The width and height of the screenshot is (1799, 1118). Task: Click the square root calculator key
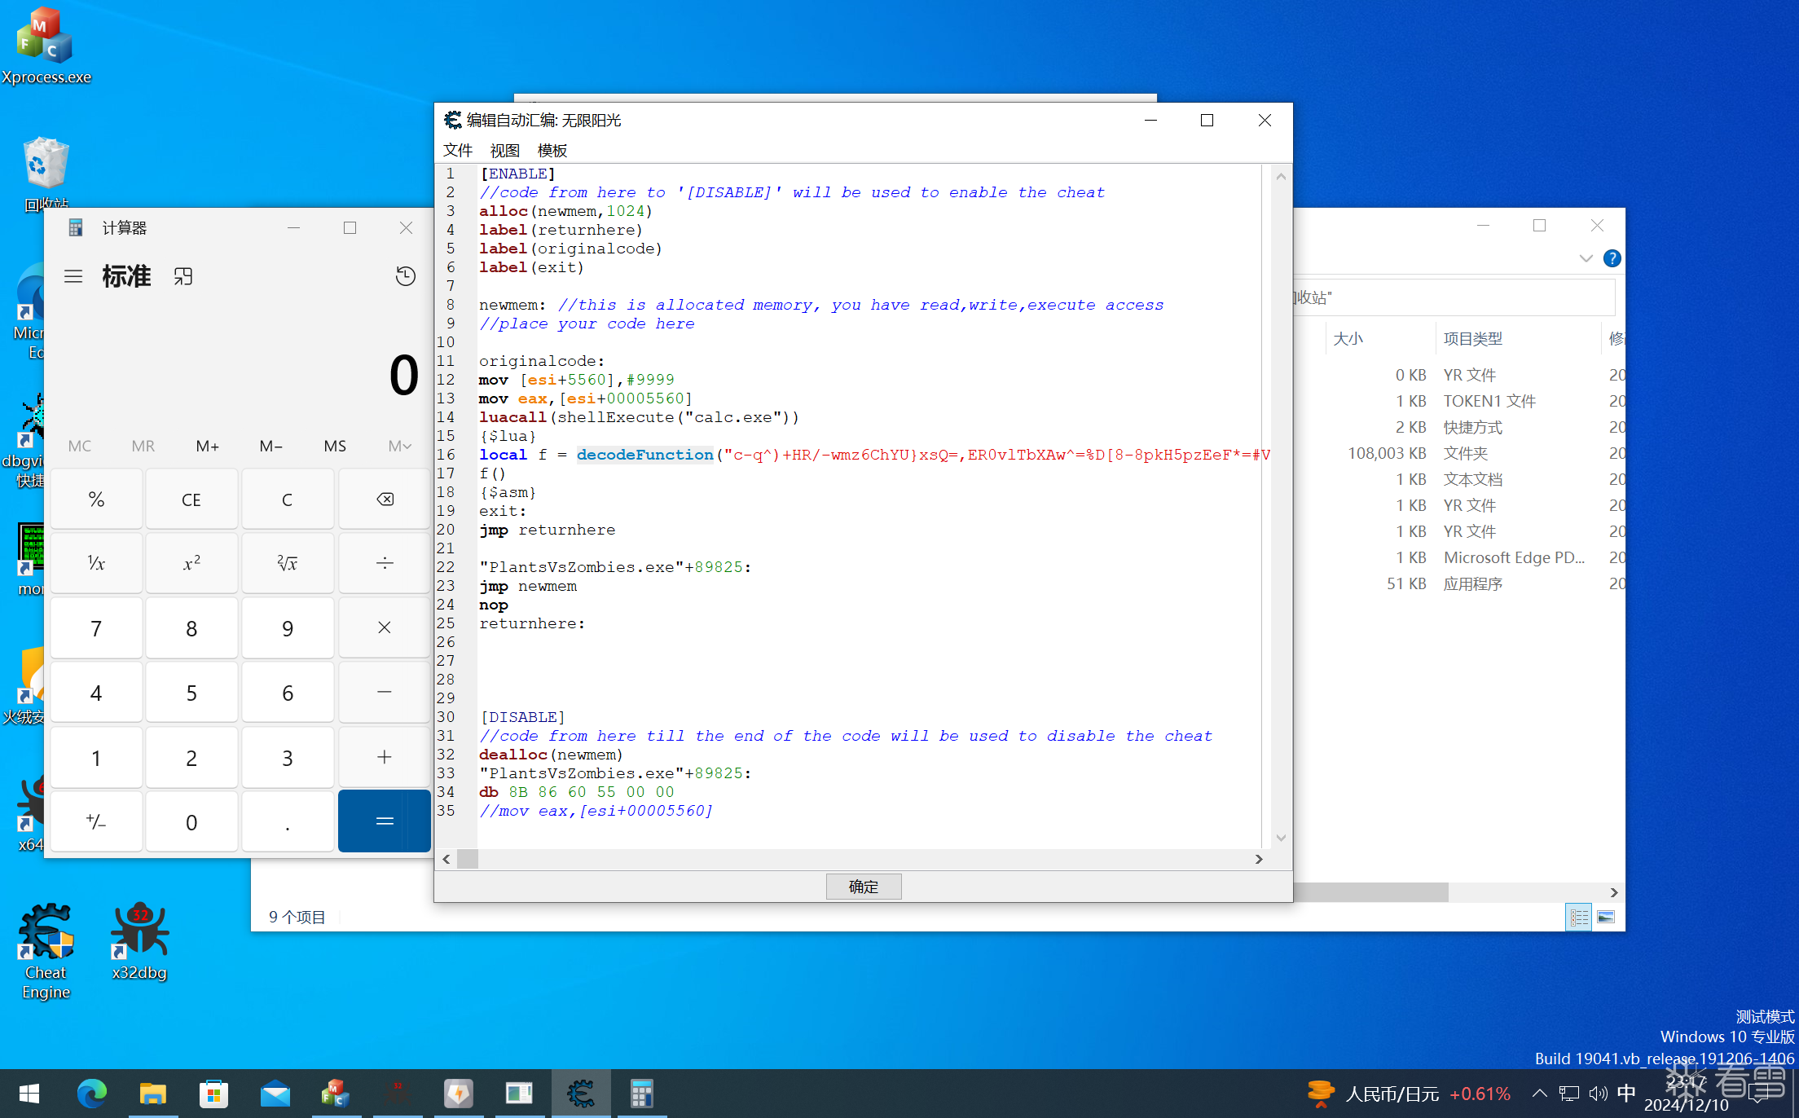[288, 563]
